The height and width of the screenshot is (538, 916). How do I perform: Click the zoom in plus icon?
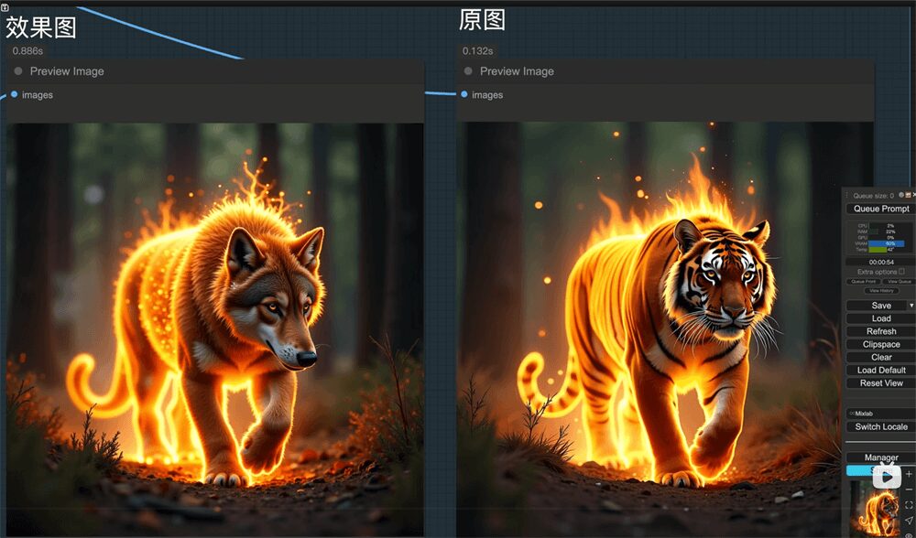pos(909,474)
